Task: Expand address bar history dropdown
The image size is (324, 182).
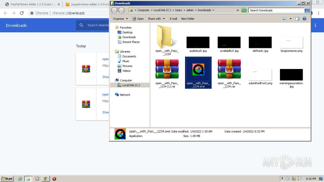Action: point(238,10)
